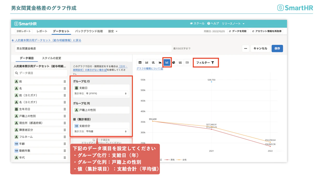Expand the 設定 menu in navigation

point(113,31)
